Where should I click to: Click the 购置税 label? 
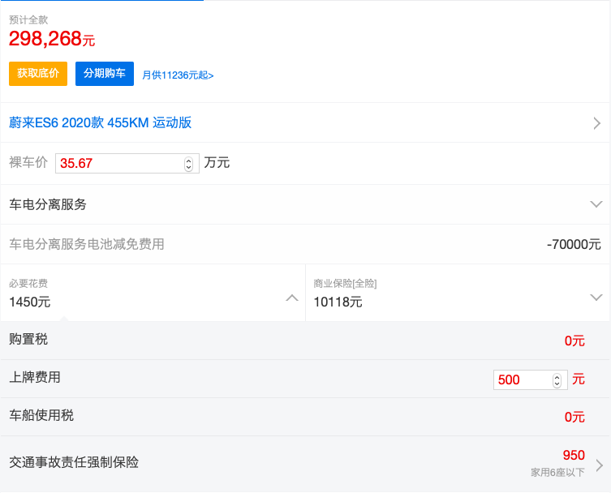coord(28,339)
